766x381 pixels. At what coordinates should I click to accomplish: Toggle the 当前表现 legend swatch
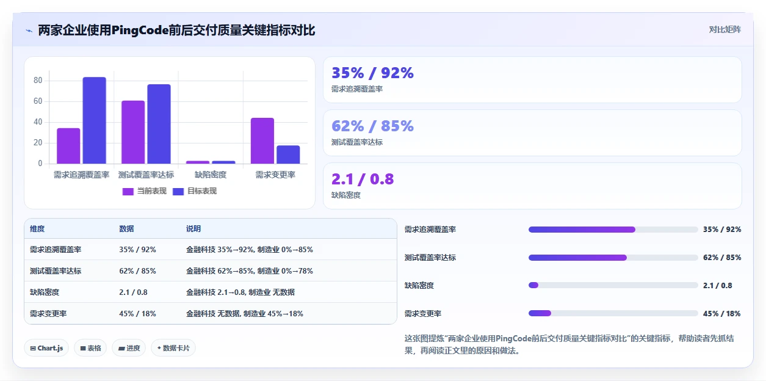128,191
